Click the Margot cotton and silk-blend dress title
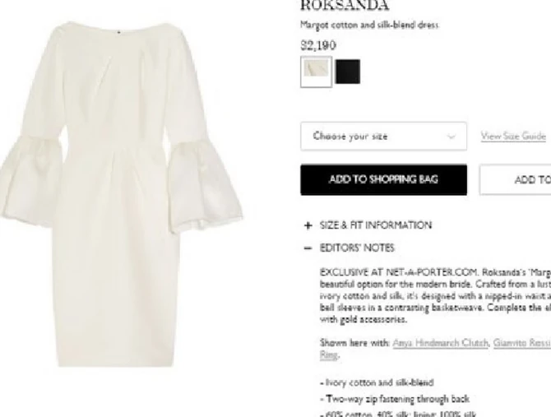Image resolution: width=551 pixels, height=417 pixels. [369, 25]
